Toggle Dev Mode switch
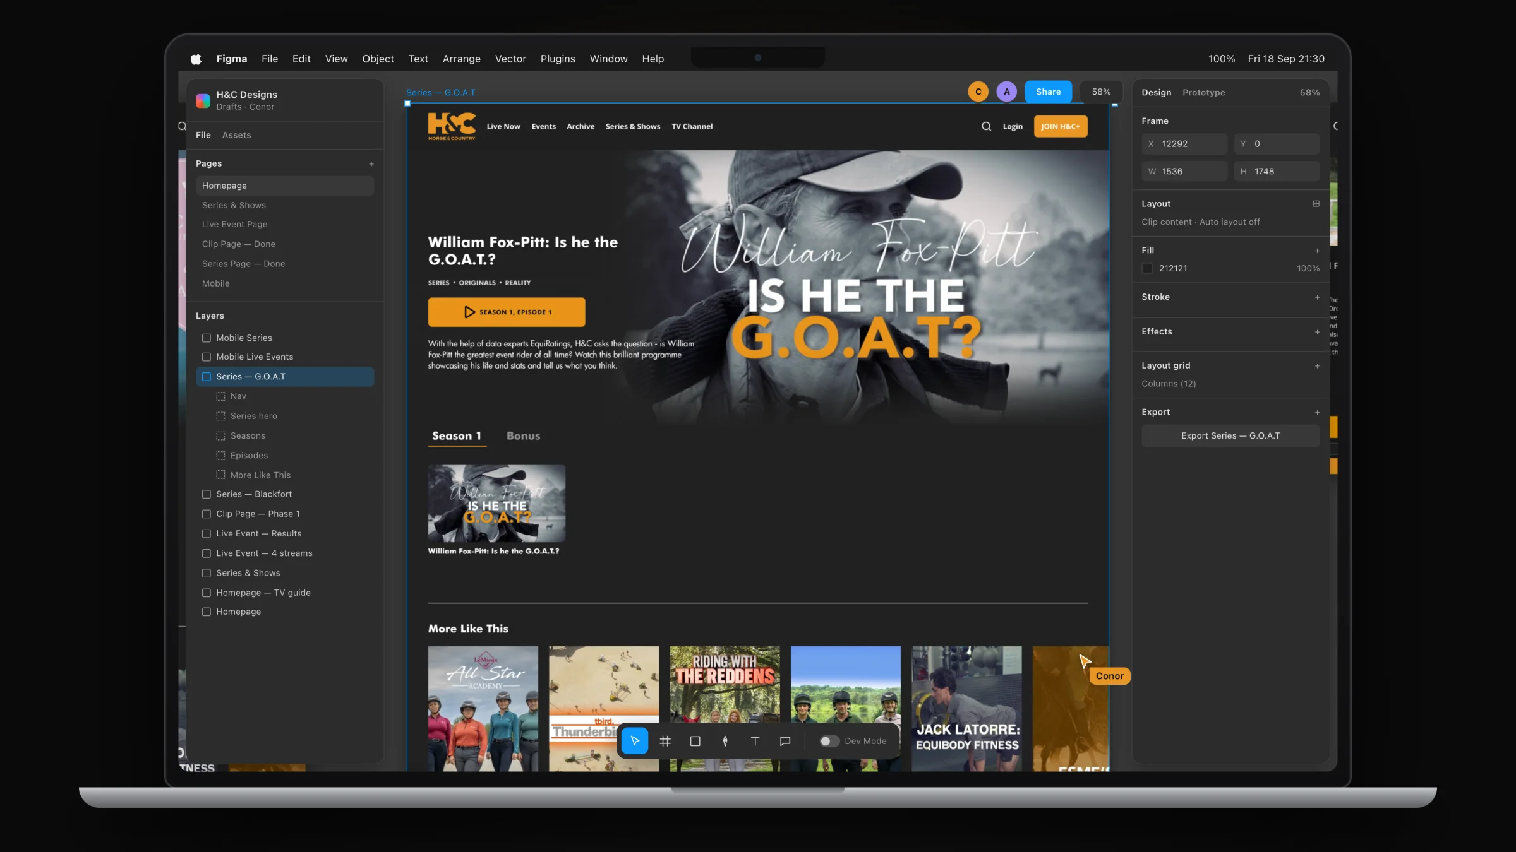This screenshot has width=1516, height=852. [829, 741]
